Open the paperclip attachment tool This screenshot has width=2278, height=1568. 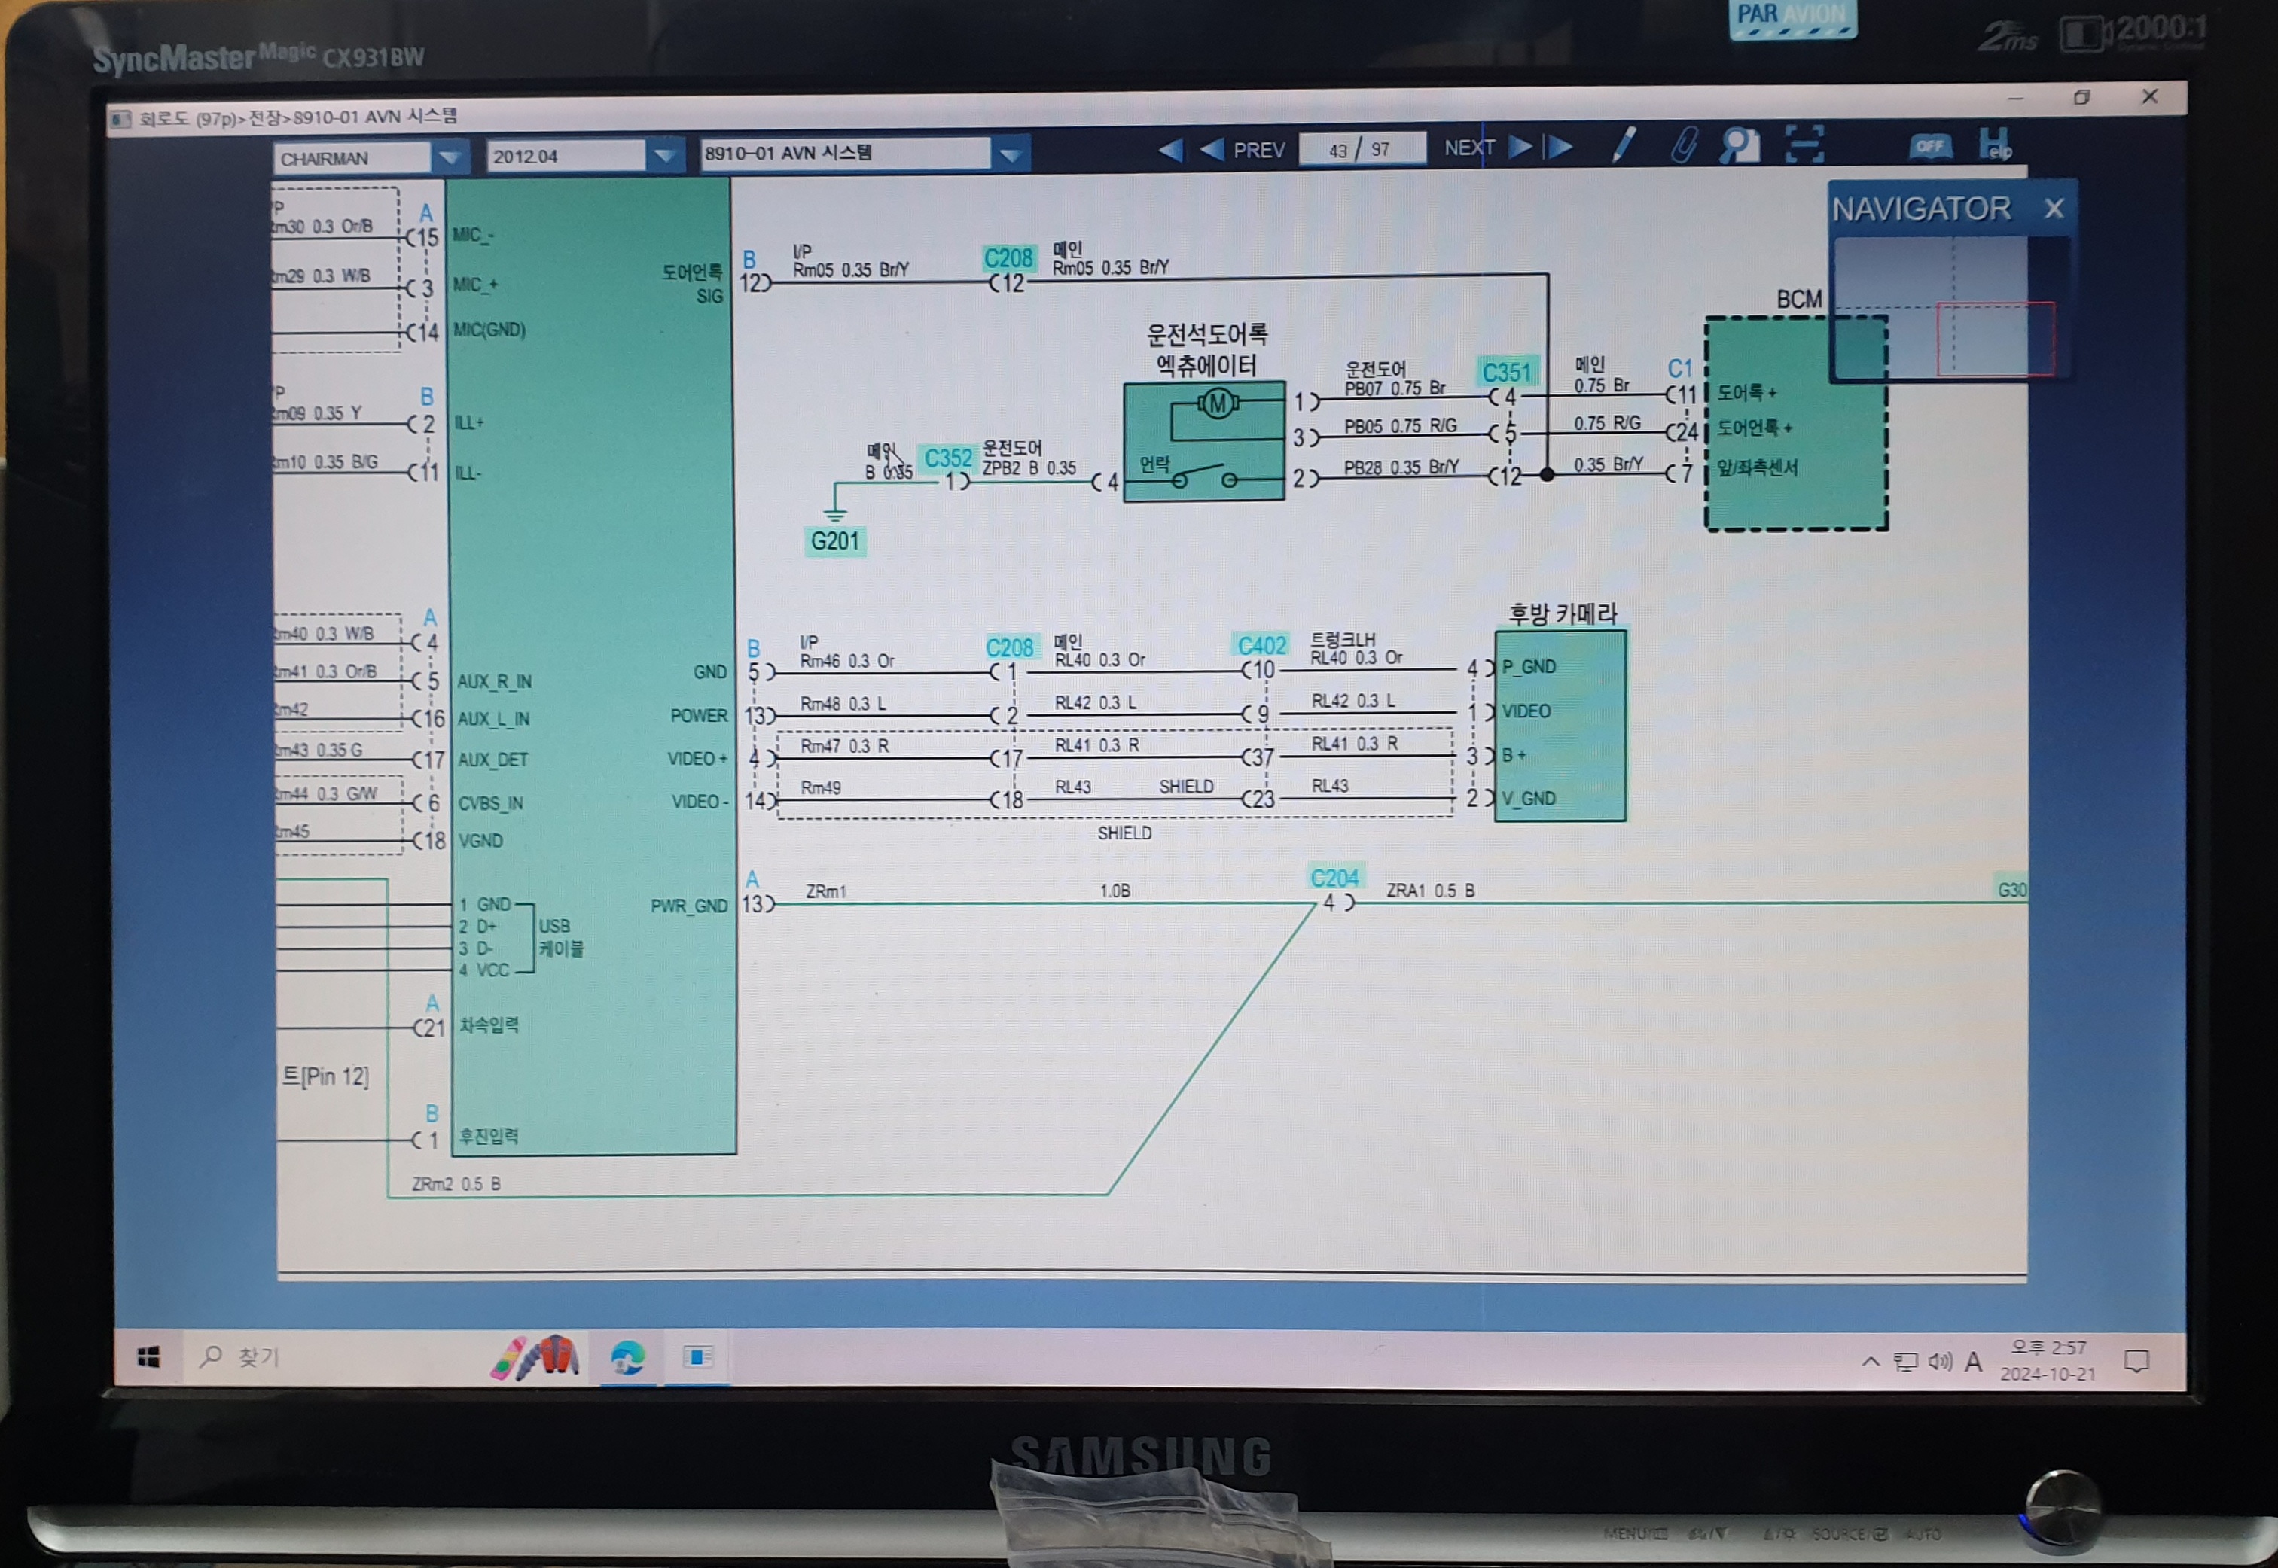point(1683,145)
